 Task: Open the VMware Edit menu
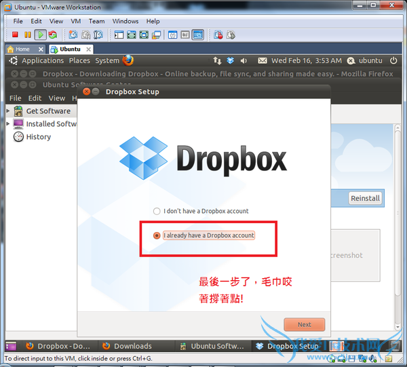coord(36,21)
